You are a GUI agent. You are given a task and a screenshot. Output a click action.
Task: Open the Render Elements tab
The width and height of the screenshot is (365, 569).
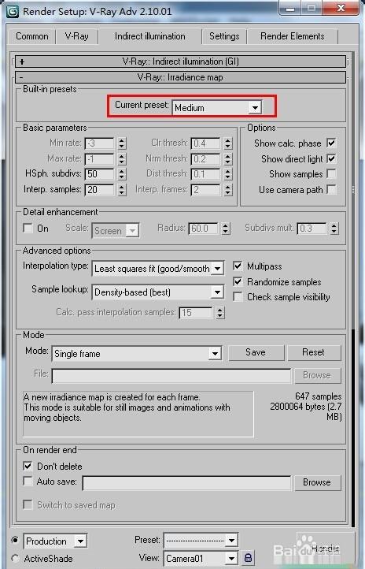[292, 36]
